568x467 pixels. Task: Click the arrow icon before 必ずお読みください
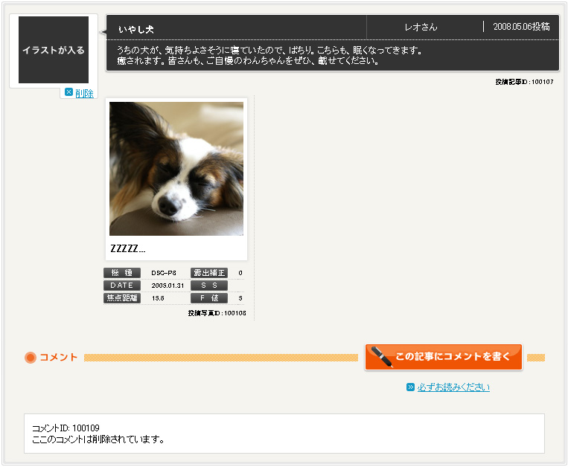[x=410, y=387]
